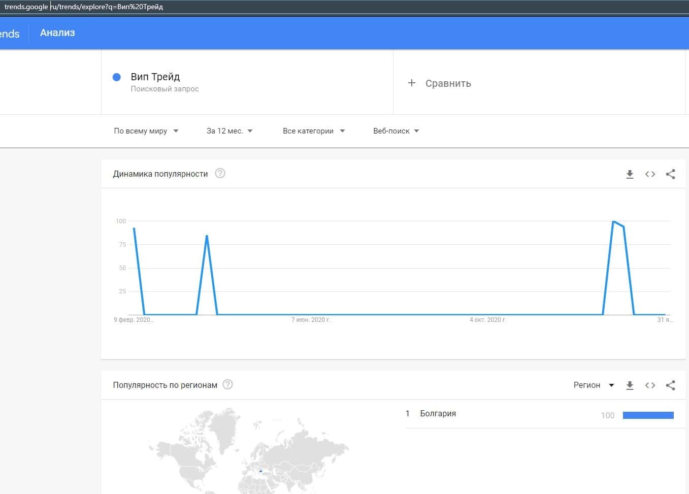Image resolution: width=689 pixels, height=494 pixels.
Task: Open the По всему миру location dropdown
Action: pyautogui.click(x=146, y=131)
